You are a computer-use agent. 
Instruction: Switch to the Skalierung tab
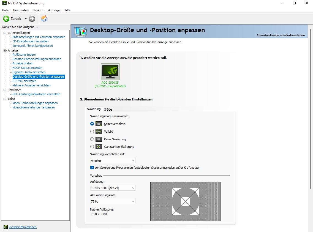pos(94,109)
